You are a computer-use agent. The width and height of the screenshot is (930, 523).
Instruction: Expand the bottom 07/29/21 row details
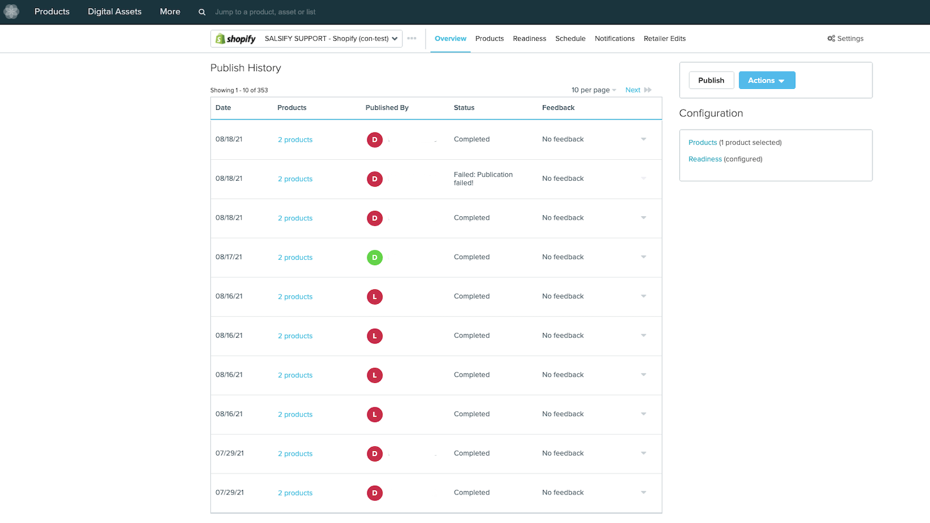(643, 492)
